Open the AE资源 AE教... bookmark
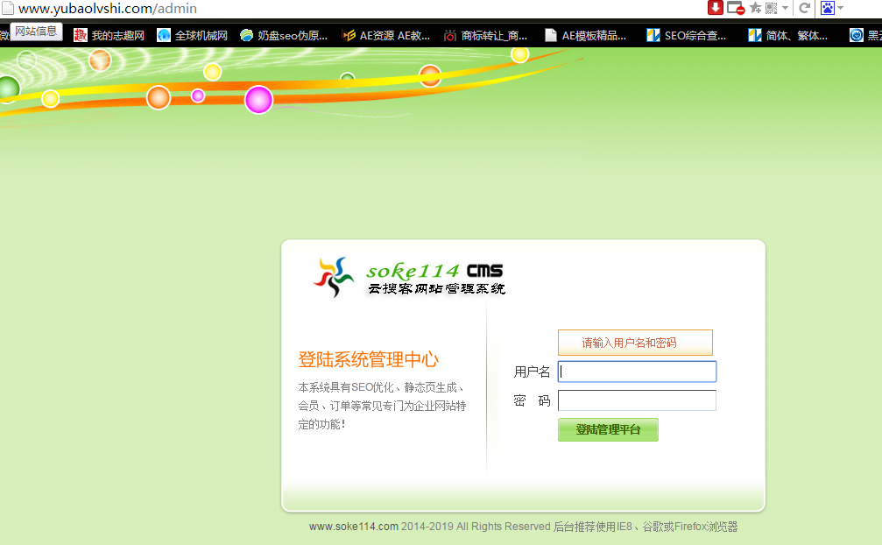This screenshot has width=882, height=545. (x=386, y=36)
